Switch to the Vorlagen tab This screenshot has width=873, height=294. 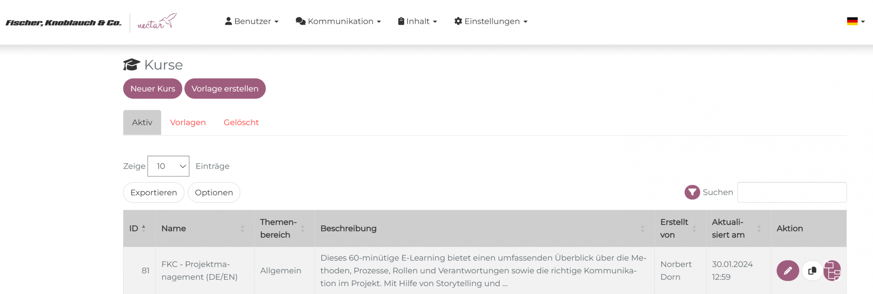[188, 122]
